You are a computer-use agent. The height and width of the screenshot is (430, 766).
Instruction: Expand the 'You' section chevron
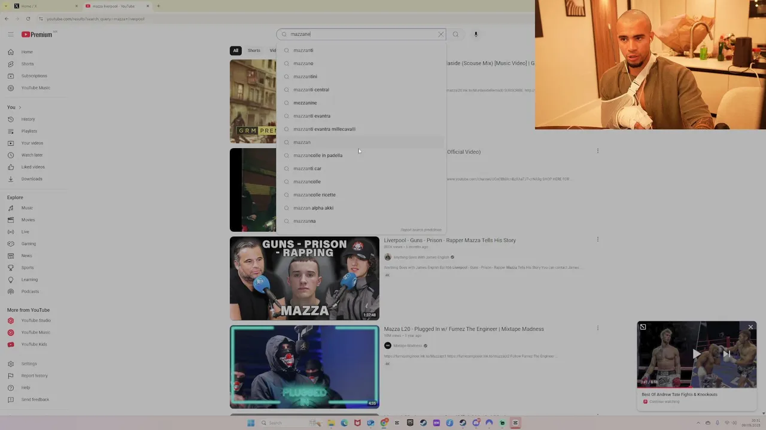click(x=20, y=107)
